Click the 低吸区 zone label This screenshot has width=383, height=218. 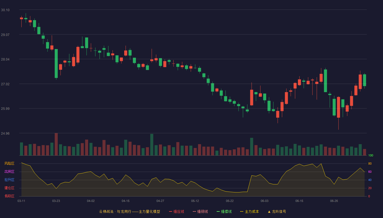(x=9, y=196)
